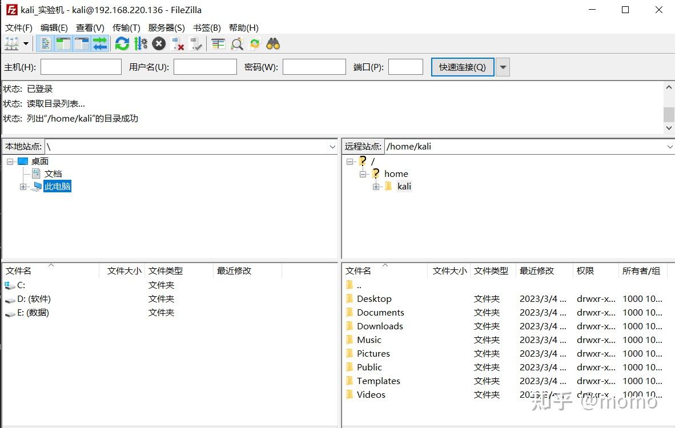
Task: Open 服务器(S) menu
Action: tap(167, 27)
